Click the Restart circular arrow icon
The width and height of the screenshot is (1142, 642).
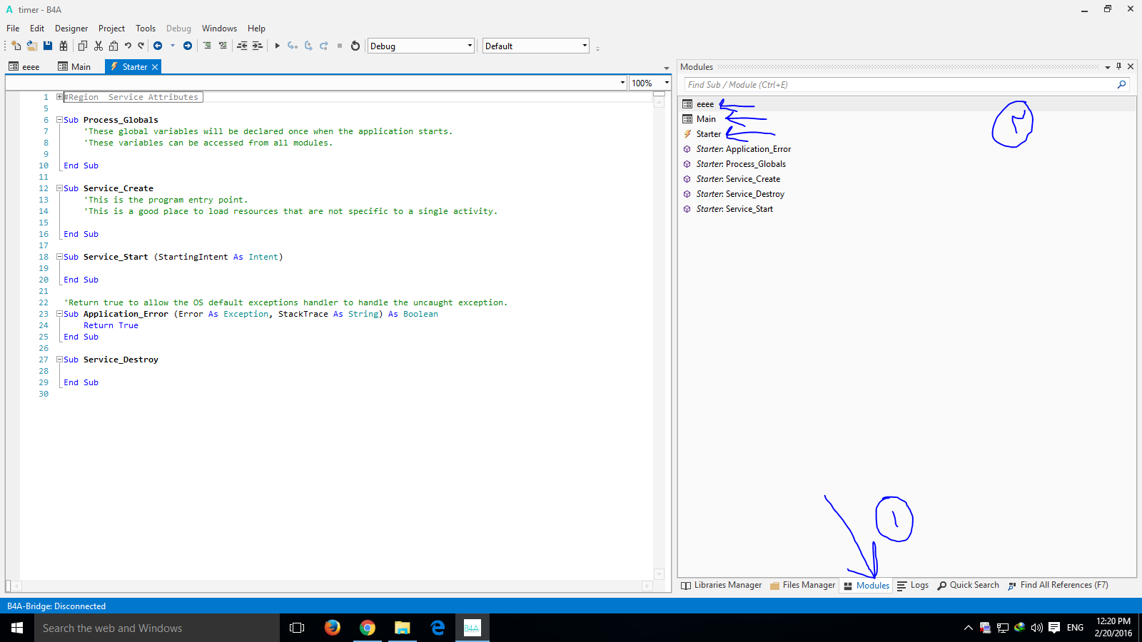pyautogui.click(x=355, y=46)
